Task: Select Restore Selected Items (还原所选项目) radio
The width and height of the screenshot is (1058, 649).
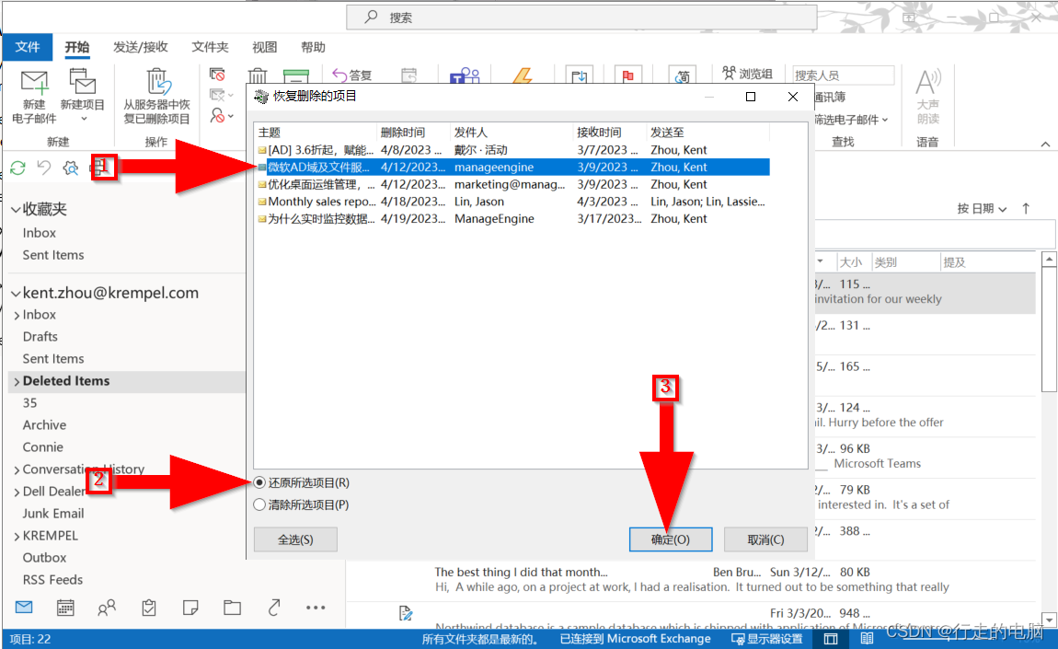Action: (259, 482)
